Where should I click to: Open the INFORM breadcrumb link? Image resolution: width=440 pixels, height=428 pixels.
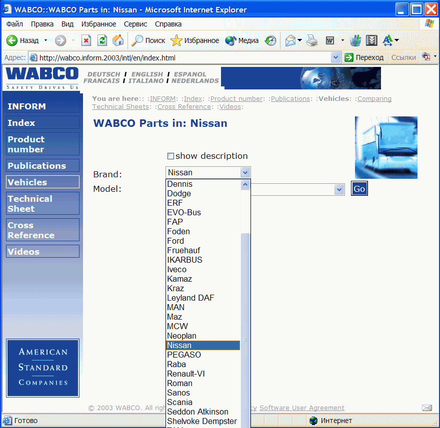click(x=163, y=99)
